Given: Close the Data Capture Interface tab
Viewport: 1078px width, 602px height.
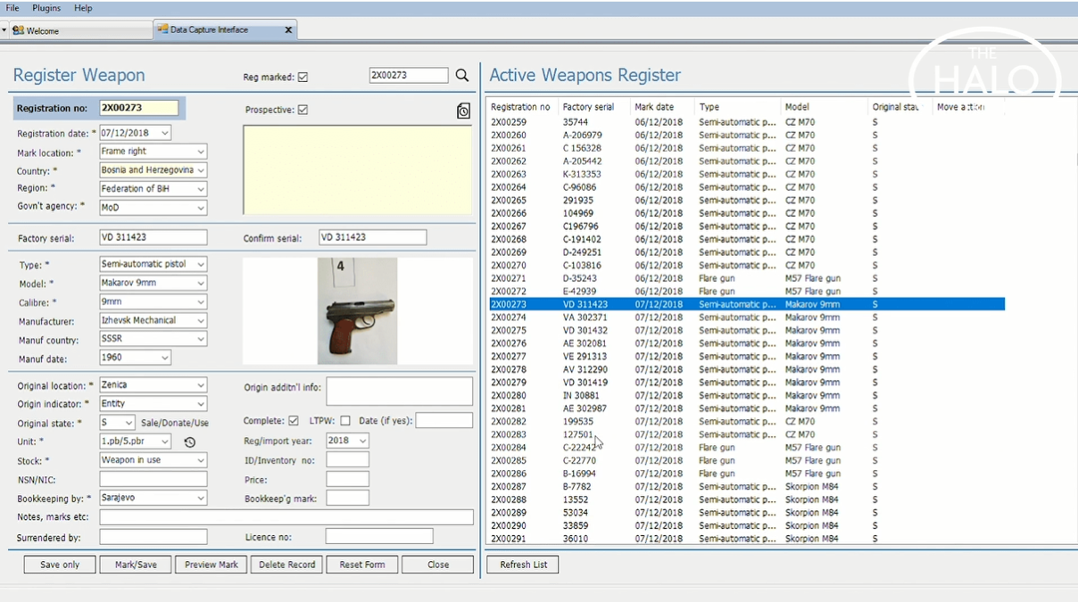Looking at the screenshot, I should point(288,30).
